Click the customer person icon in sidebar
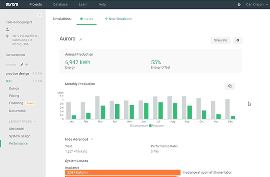This screenshot has height=177, width=270. click(x=7, y=29)
